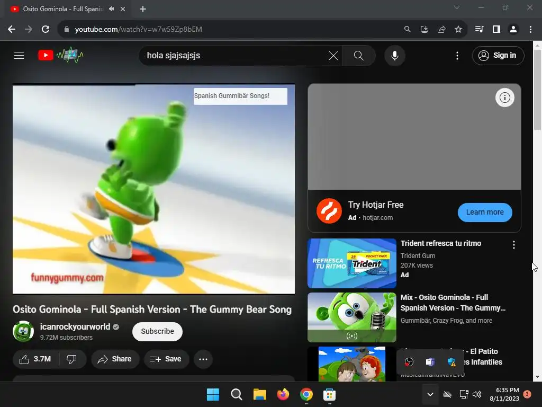Launch Firefox from the taskbar

coord(283,394)
